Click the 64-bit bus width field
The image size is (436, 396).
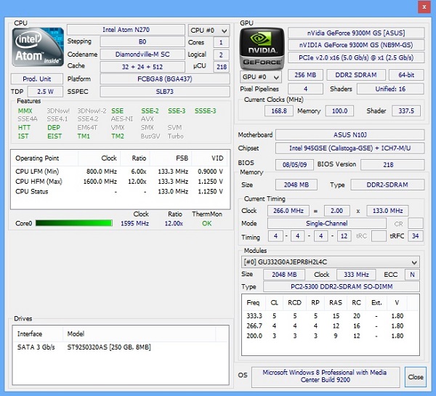coord(406,75)
